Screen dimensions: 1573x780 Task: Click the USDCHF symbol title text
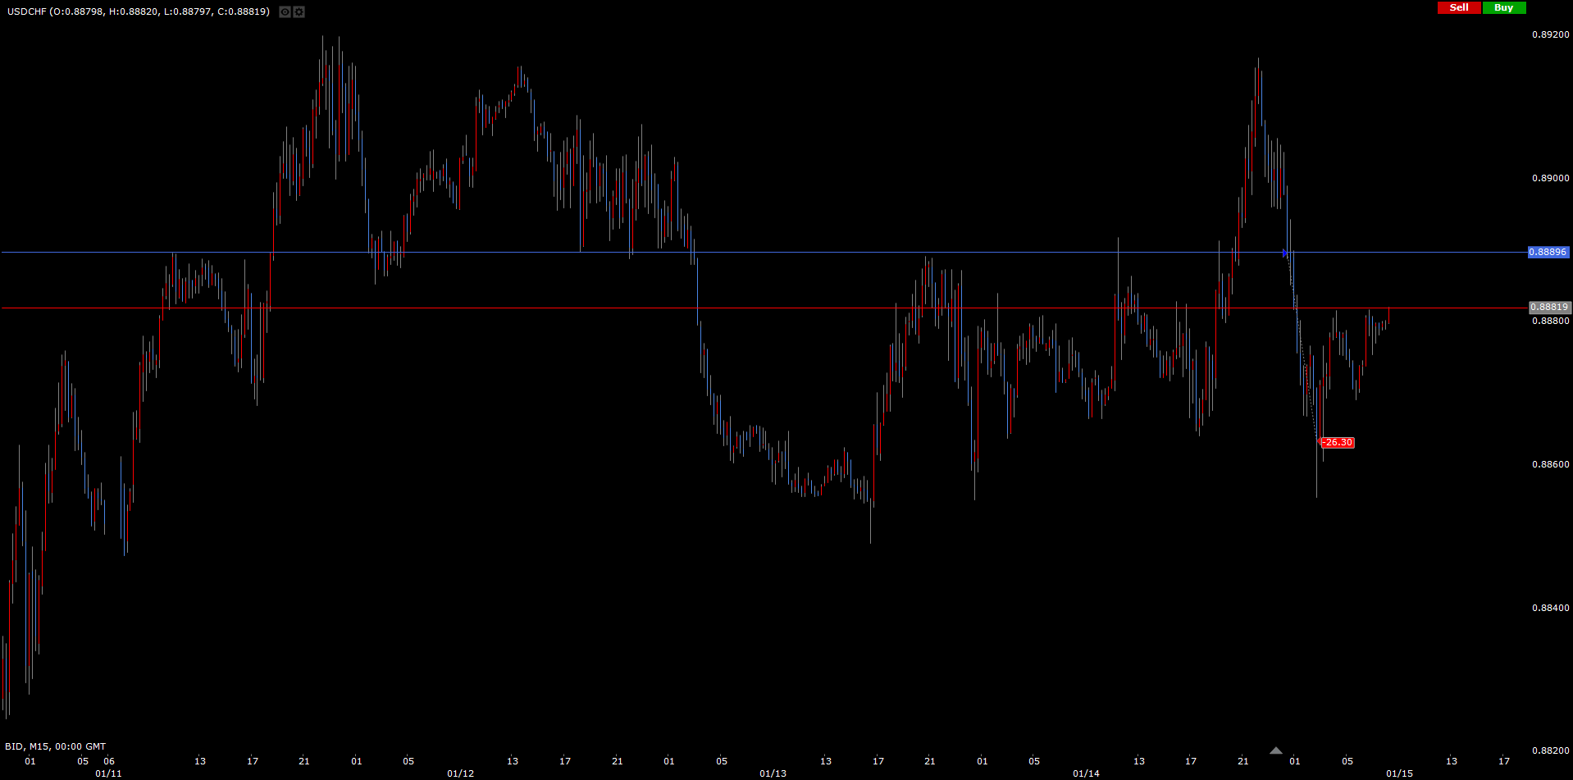click(138, 11)
